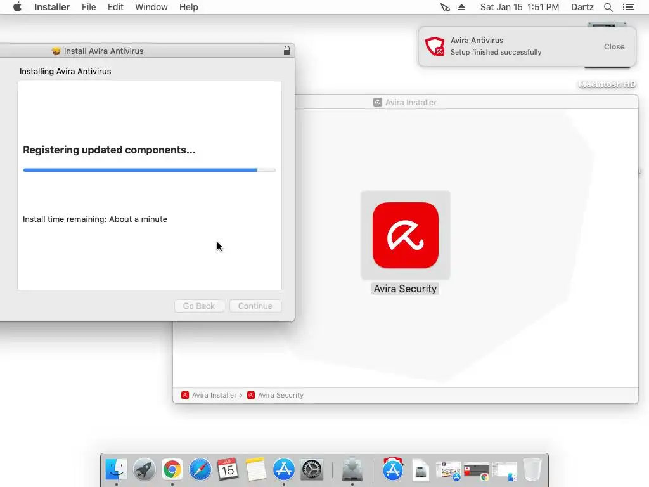Click the disk image document in Dock
This screenshot has width=649, height=487.
coord(421,471)
